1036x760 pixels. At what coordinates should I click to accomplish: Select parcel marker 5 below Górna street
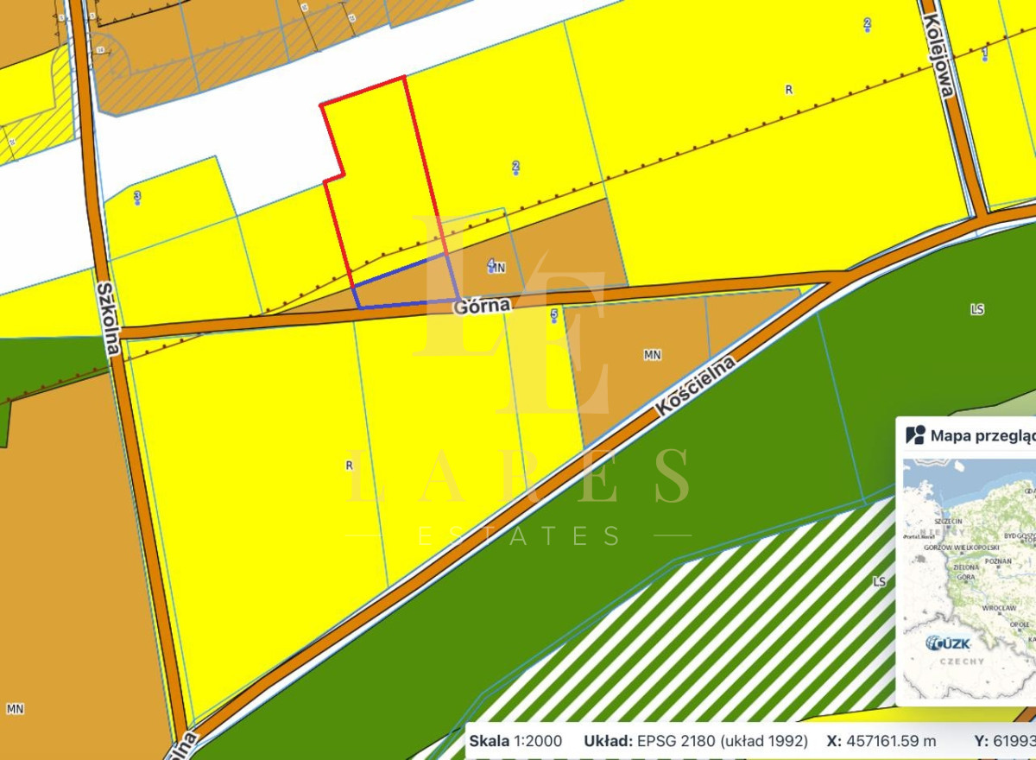coord(554,317)
